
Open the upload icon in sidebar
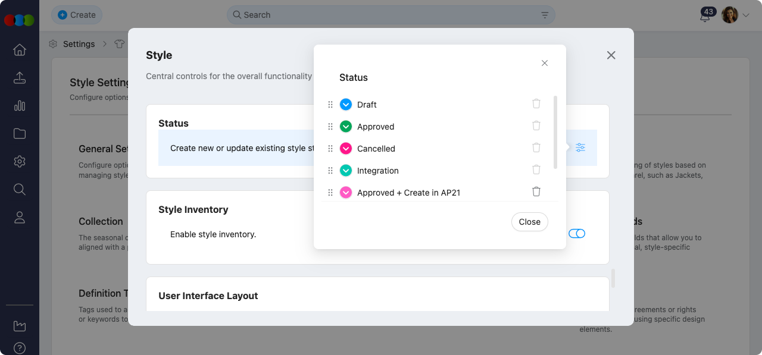click(x=20, y=78)
